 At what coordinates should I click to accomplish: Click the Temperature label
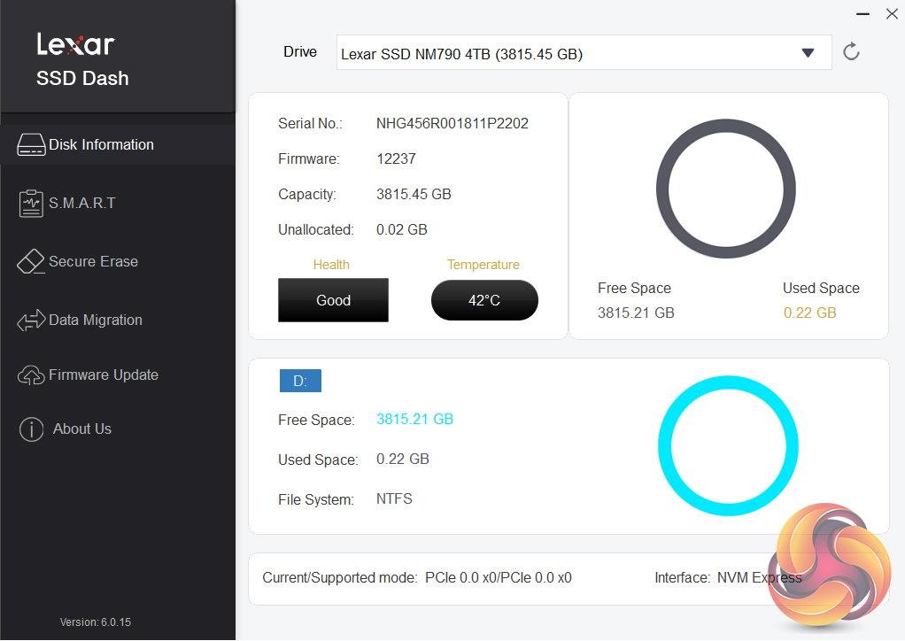click(x=483, y=265)
